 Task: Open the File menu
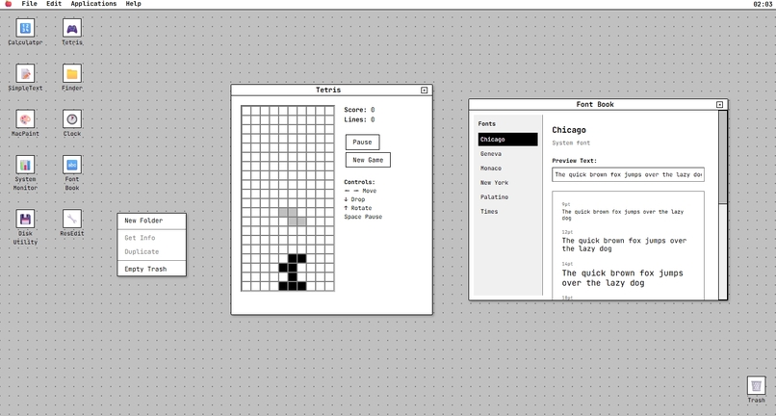[29, 4]
